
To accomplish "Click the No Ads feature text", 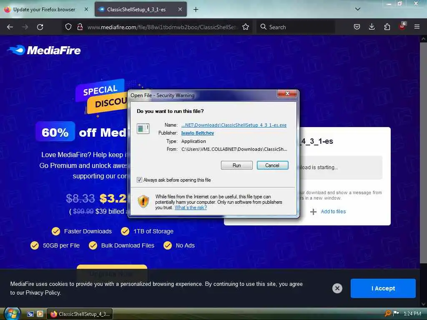I will click(185, 245).
